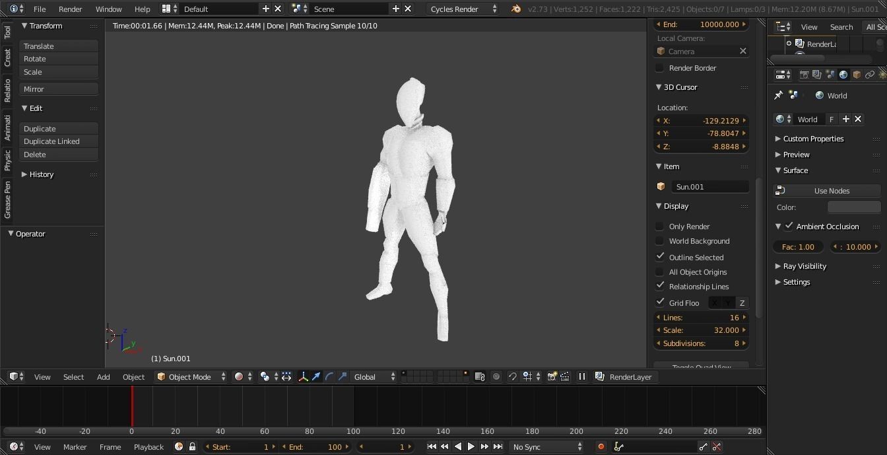Toggle timeline lock icon next to Start
The width and height of the screenshot is (887, 455).
(192, 446)
